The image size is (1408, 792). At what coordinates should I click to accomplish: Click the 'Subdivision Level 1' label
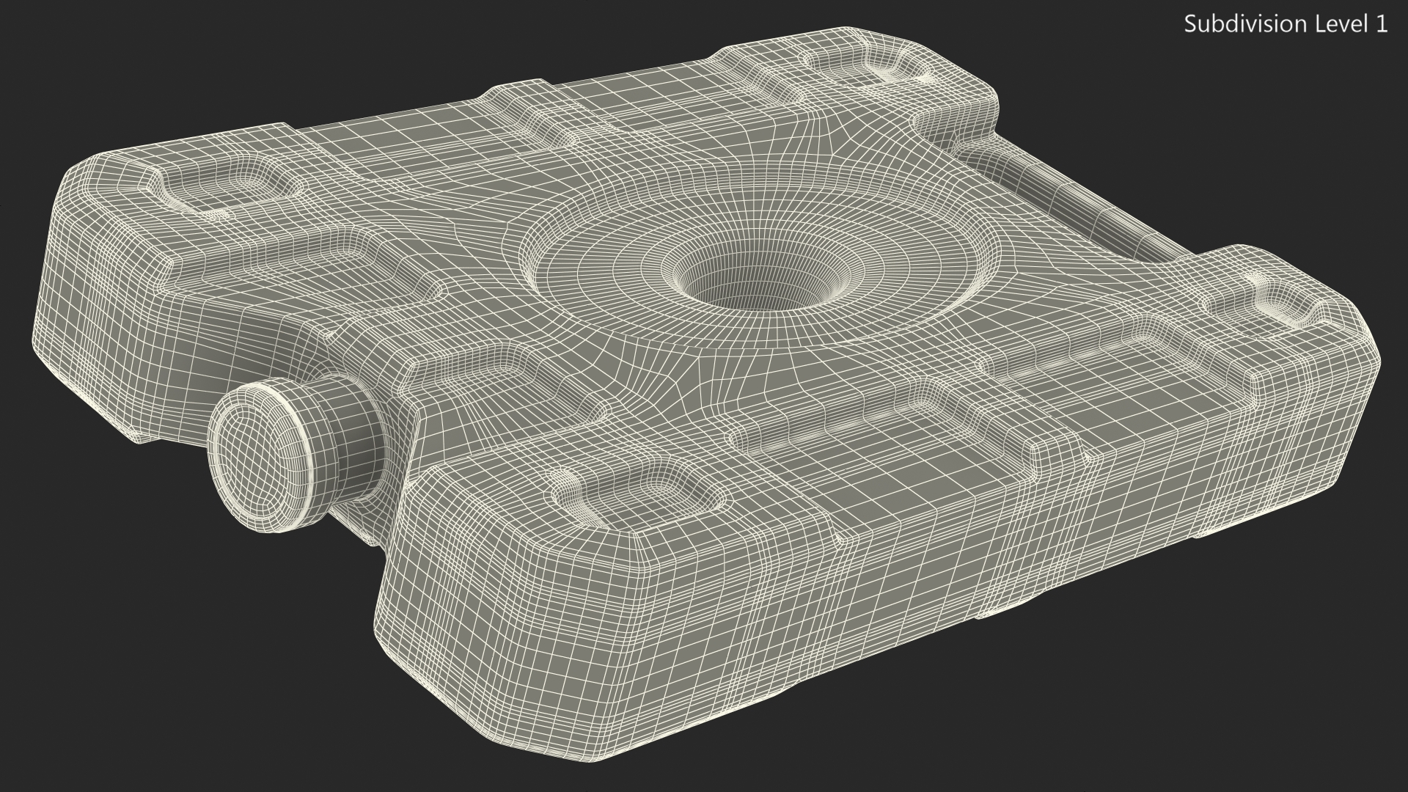click(1286, 24)
